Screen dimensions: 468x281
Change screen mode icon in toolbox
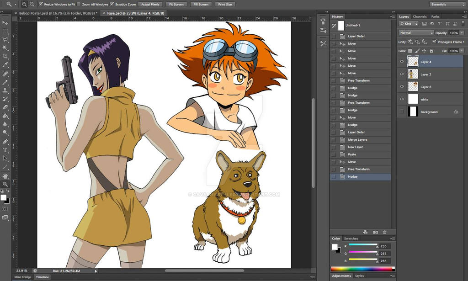pos(5,217)
